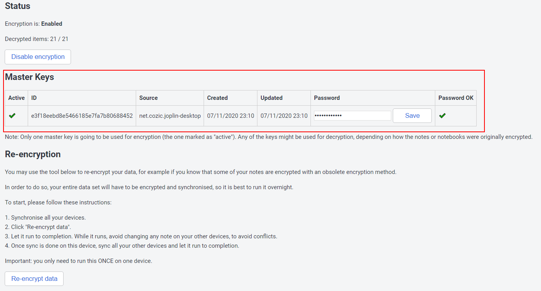Select the Updated date cell value
Screen dimensions: 541x291
pyautogui.click(x=284, y=116)
